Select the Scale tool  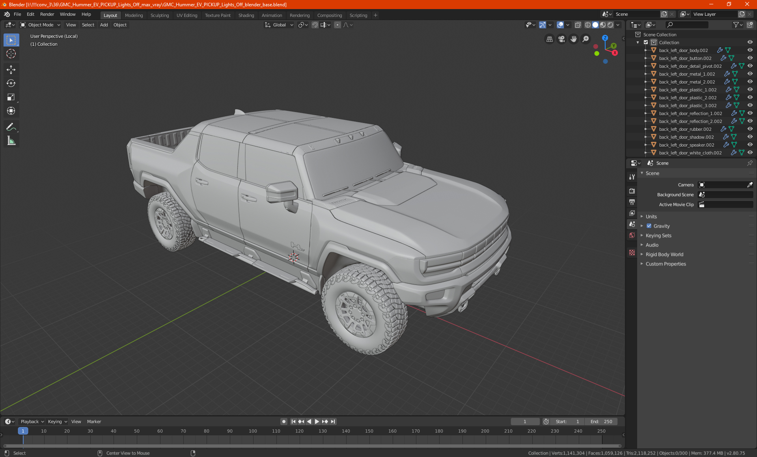pos(11,97)
